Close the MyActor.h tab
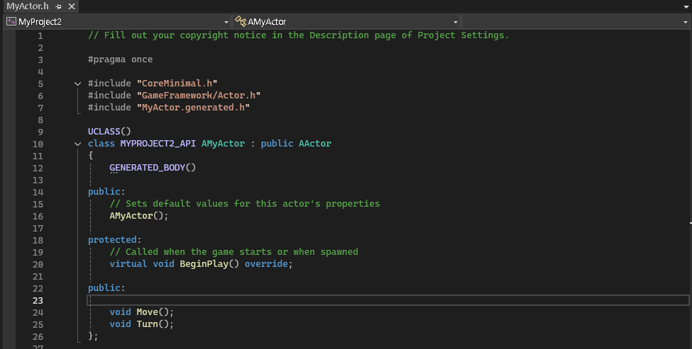Image resolution: width=692 pixels, height=349 pixels. (x=72, y=6)
